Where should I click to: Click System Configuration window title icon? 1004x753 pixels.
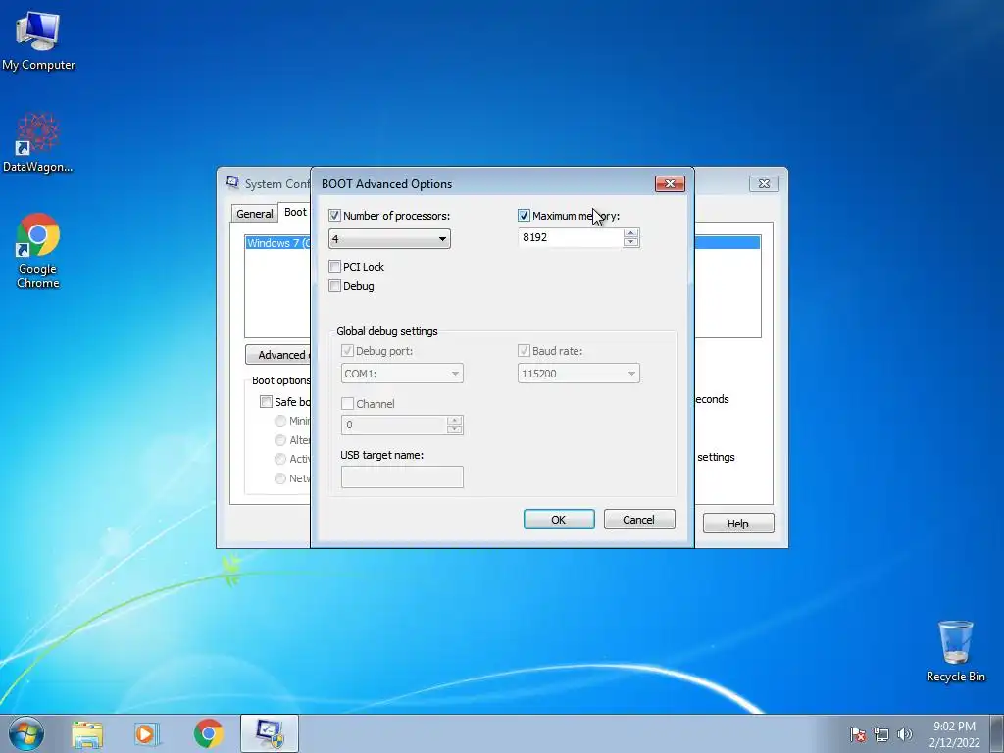click(232, 183)
